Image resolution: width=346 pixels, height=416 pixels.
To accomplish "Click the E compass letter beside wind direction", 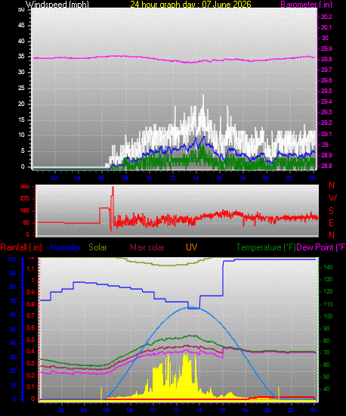I will (331, 223).
